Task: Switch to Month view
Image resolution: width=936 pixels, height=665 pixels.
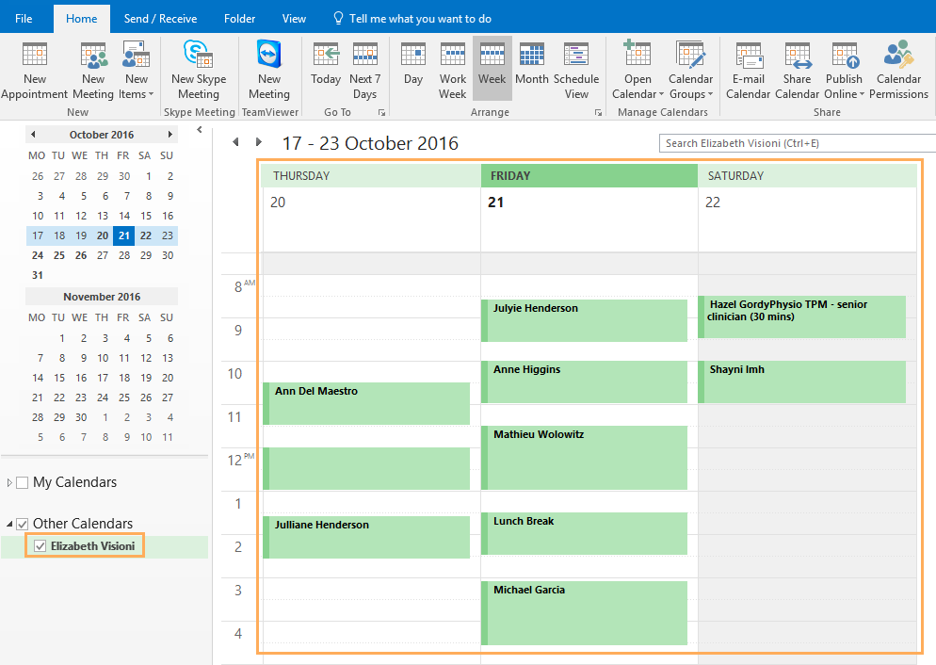Action: [x=531, y=71]
